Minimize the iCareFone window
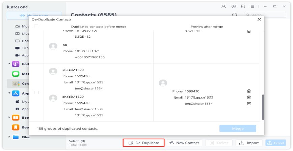This screenshot has height=151, width=293. click(265, 6)
